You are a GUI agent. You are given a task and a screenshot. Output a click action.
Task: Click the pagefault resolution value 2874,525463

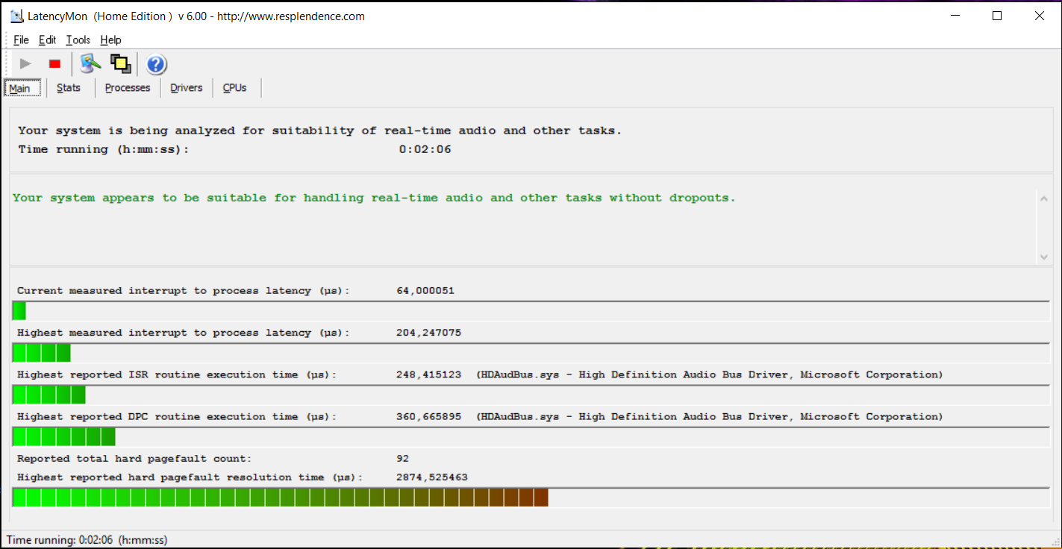tap(432, 477)
